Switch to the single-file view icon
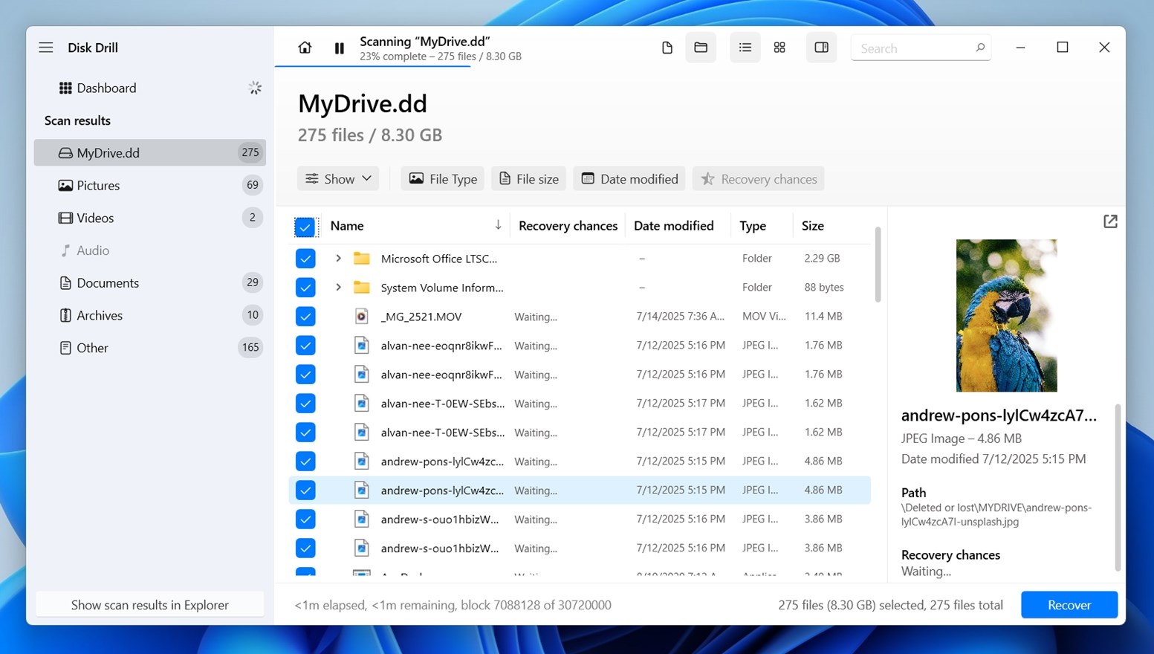 667,48
